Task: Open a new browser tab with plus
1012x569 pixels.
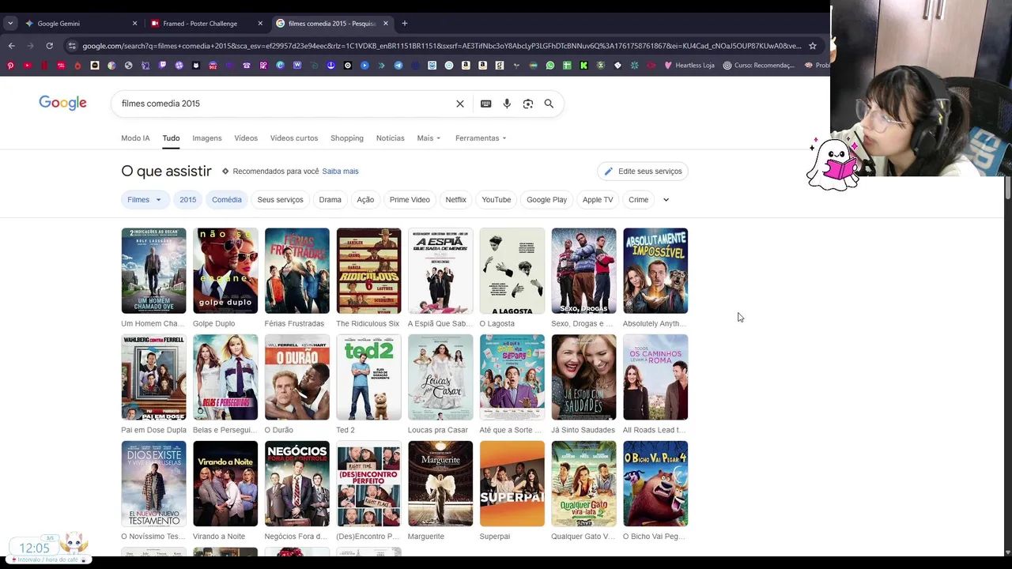Action: 404,23
